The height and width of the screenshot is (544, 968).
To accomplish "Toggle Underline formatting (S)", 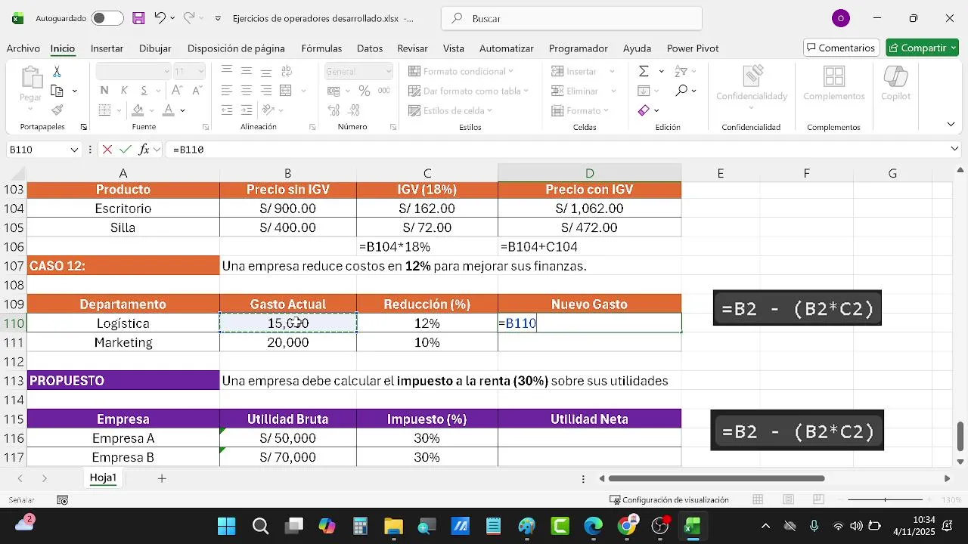I will click(142, 91).
